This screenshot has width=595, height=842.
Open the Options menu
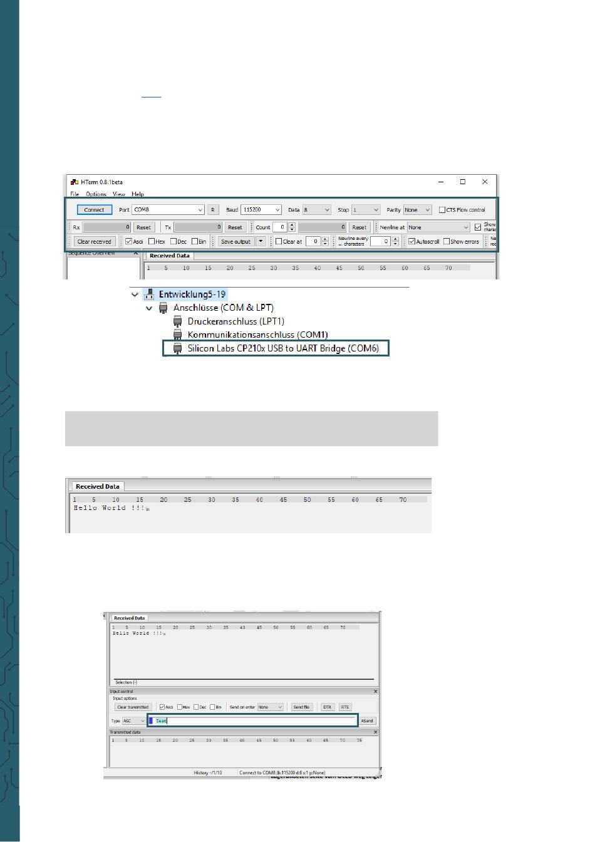96,194
